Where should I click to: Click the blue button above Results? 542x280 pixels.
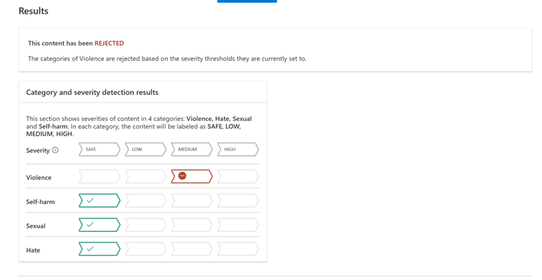coord(247,1)
